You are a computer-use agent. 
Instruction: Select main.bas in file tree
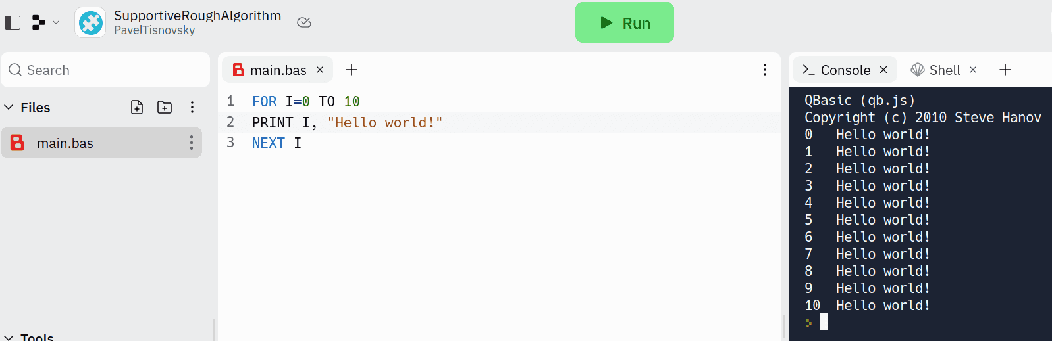[65, 143]
